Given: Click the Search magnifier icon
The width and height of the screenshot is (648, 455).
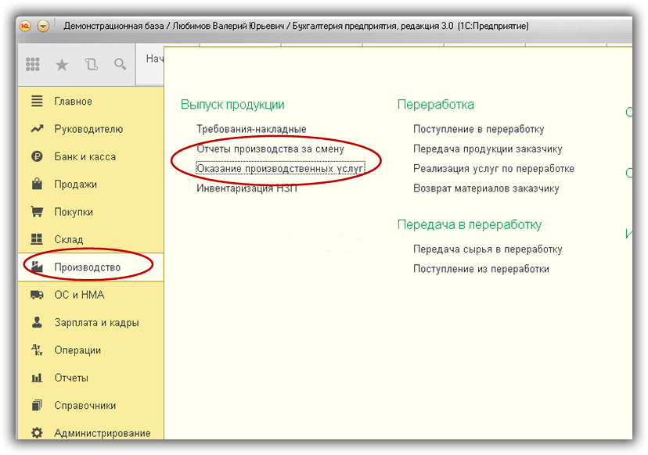Looking at the screenshot, I should click(x=120, y=64).
